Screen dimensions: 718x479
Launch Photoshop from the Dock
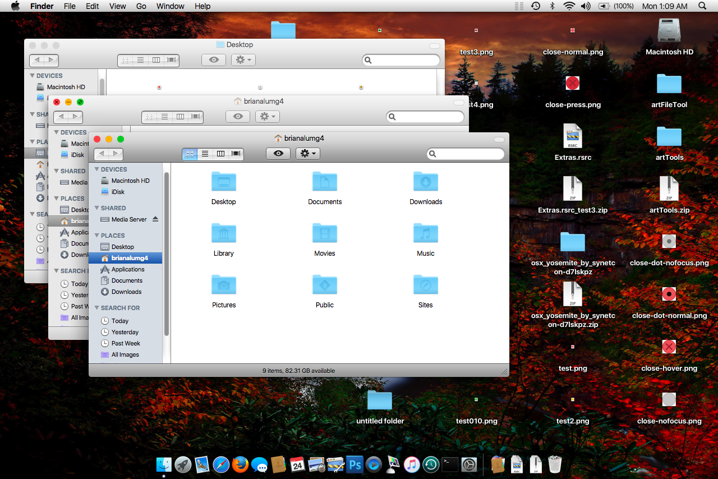(355, 464)
